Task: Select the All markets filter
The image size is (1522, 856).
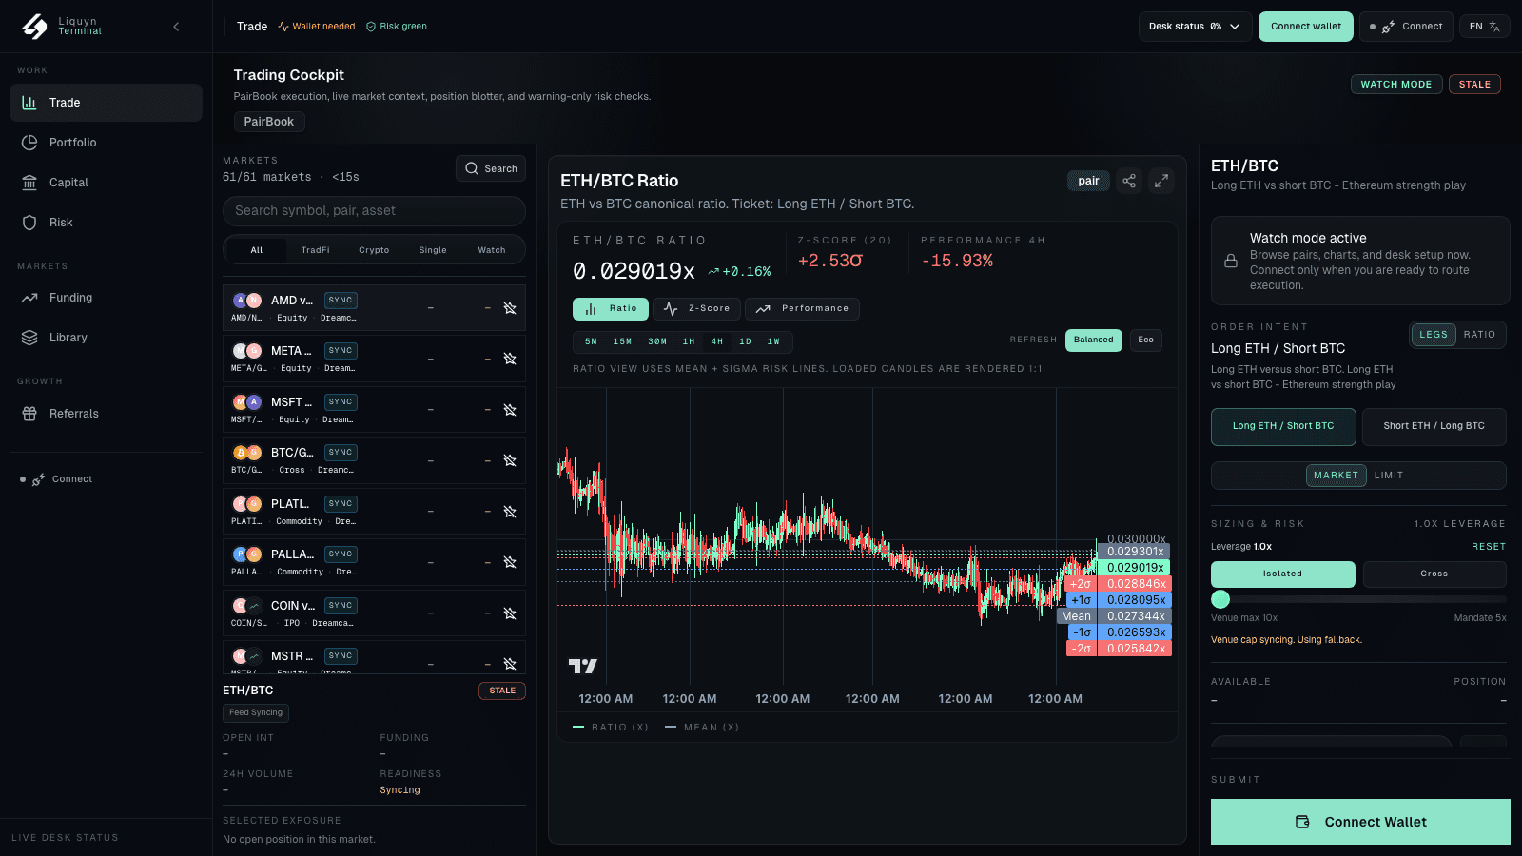Action: coord(257,250)
